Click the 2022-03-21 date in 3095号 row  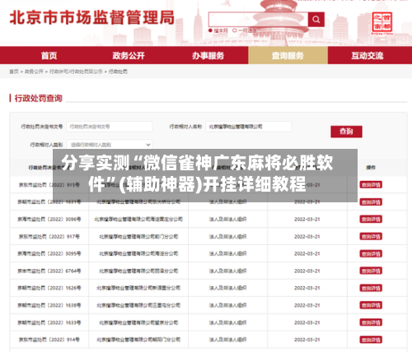tap(307, 254)
